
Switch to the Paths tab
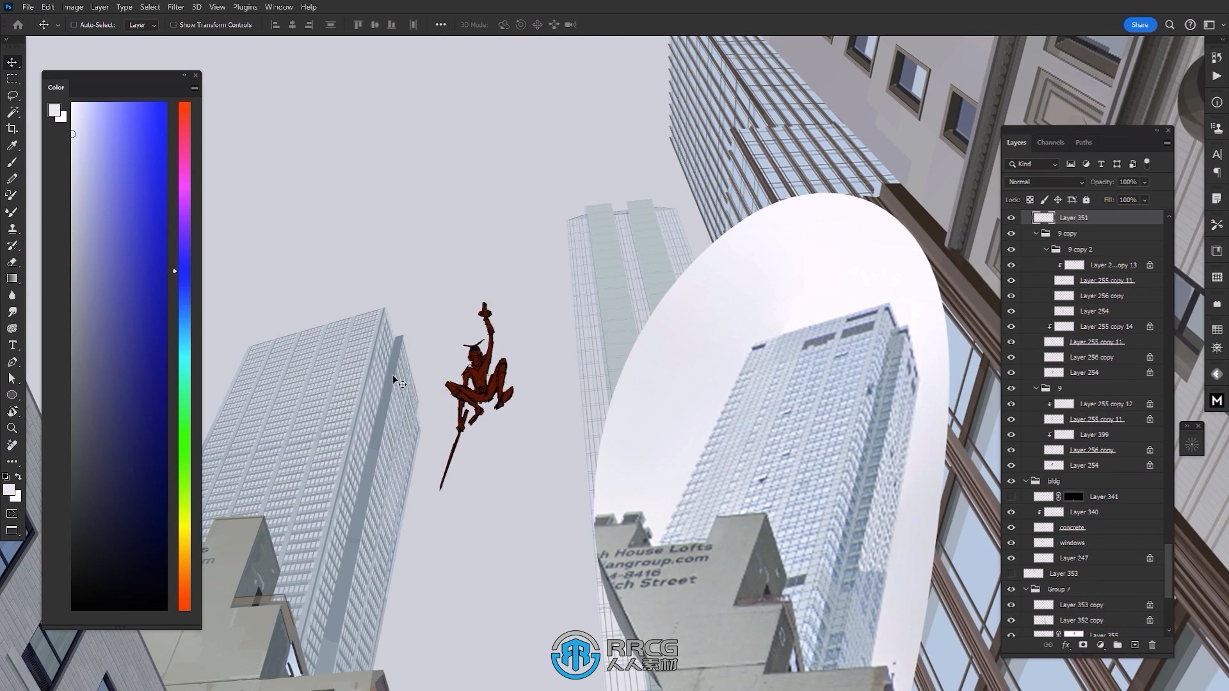(1084, 143)
